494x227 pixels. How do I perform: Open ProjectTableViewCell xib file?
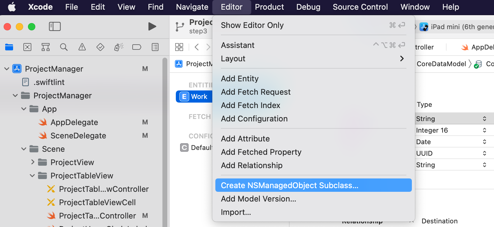(x=97, y=202)
